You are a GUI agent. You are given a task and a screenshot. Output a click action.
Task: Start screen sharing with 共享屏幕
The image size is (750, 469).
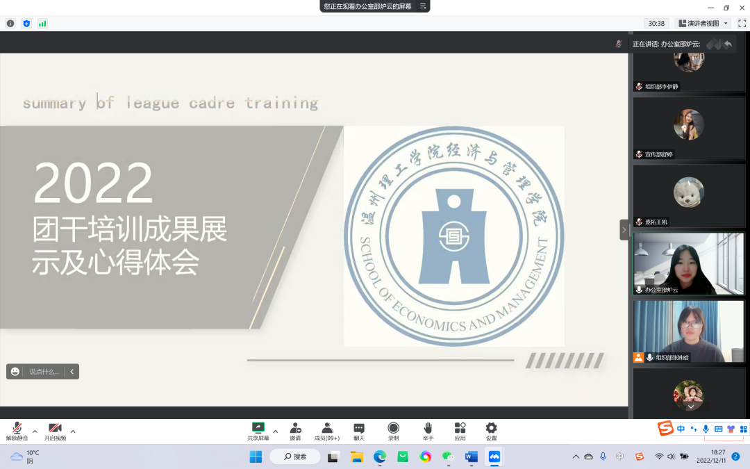coord(258,431)
